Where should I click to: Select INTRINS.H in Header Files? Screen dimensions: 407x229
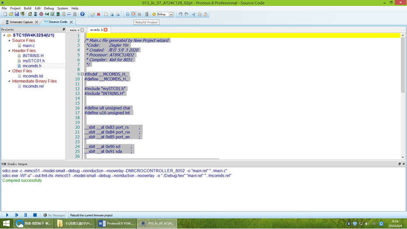click(x=33, y=56)
